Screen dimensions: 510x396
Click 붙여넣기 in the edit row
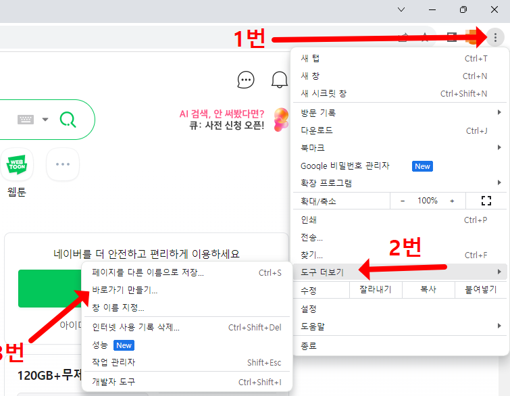[x=481, y=290]
